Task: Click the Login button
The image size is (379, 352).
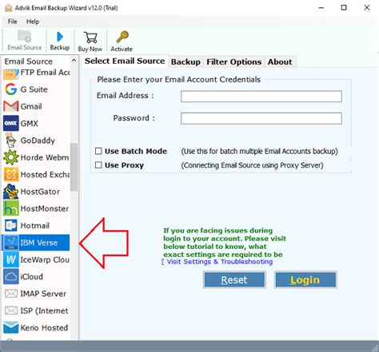Action: pyautogui.click(x=305, y=279)
